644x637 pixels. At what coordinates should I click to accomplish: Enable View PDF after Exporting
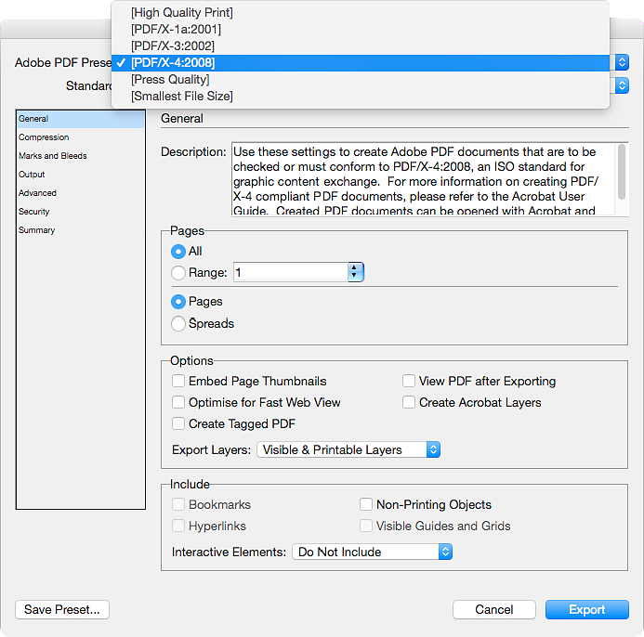[x=409, y=381]
